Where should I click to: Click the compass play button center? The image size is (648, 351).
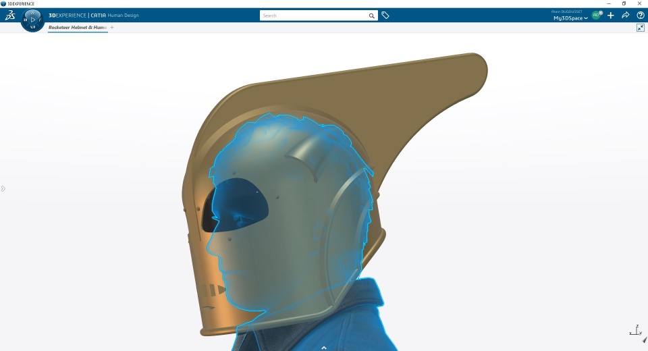coord(33,20)
